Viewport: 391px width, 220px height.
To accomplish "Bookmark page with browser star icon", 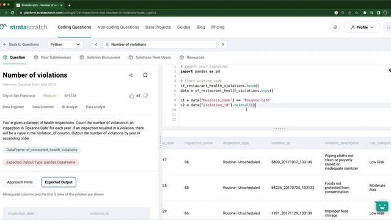I will [x=357, y=13].
